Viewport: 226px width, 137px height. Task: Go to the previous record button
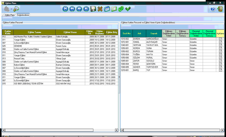pos(72,9)
